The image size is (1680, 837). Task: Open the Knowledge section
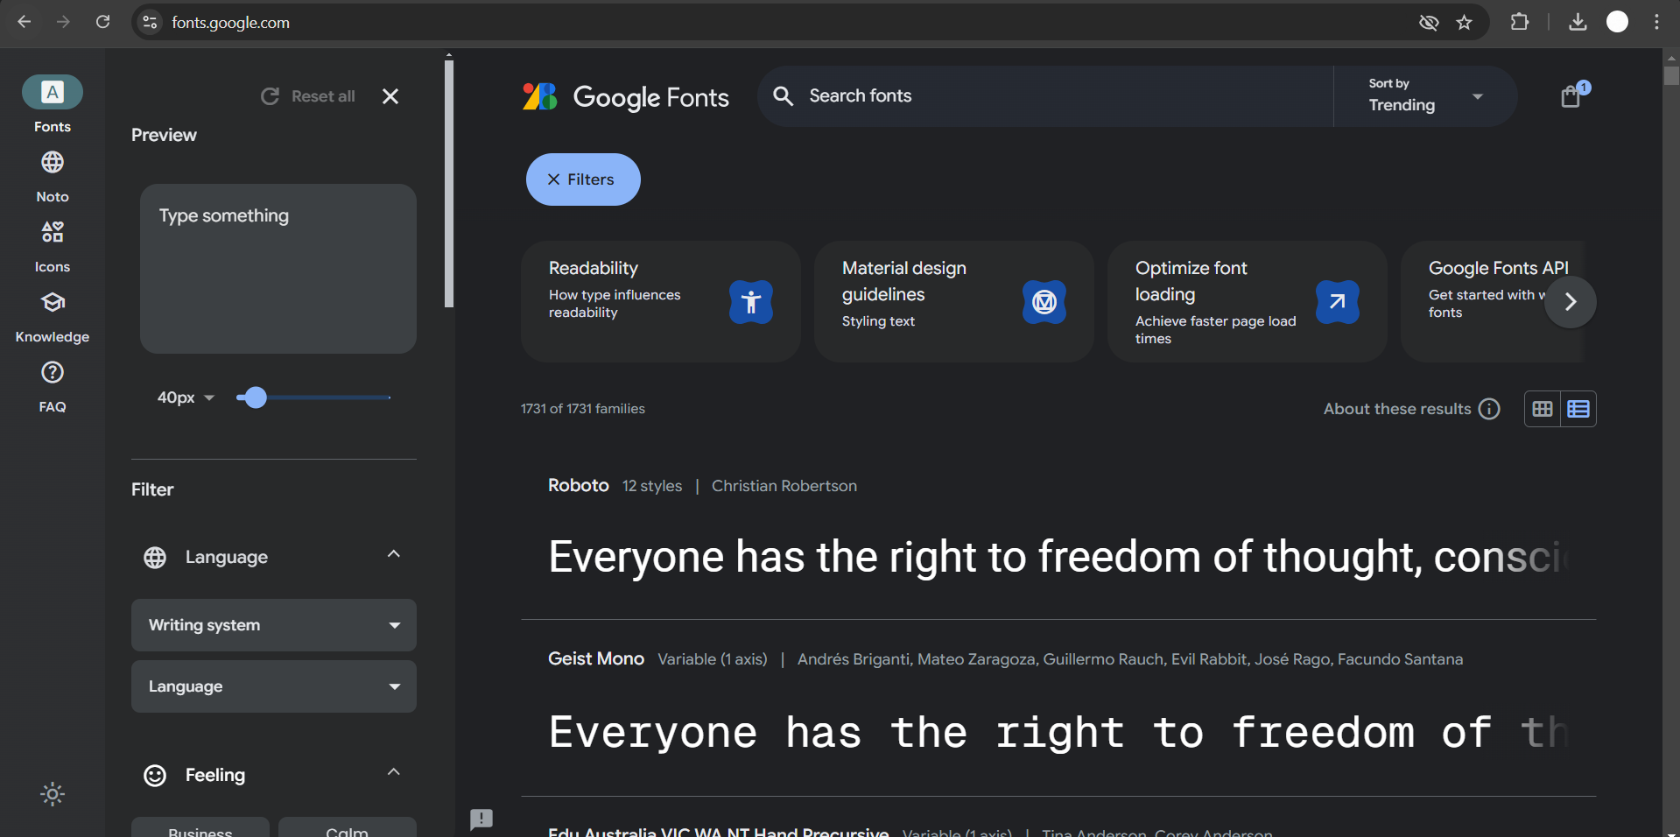[x=53, y=303]
